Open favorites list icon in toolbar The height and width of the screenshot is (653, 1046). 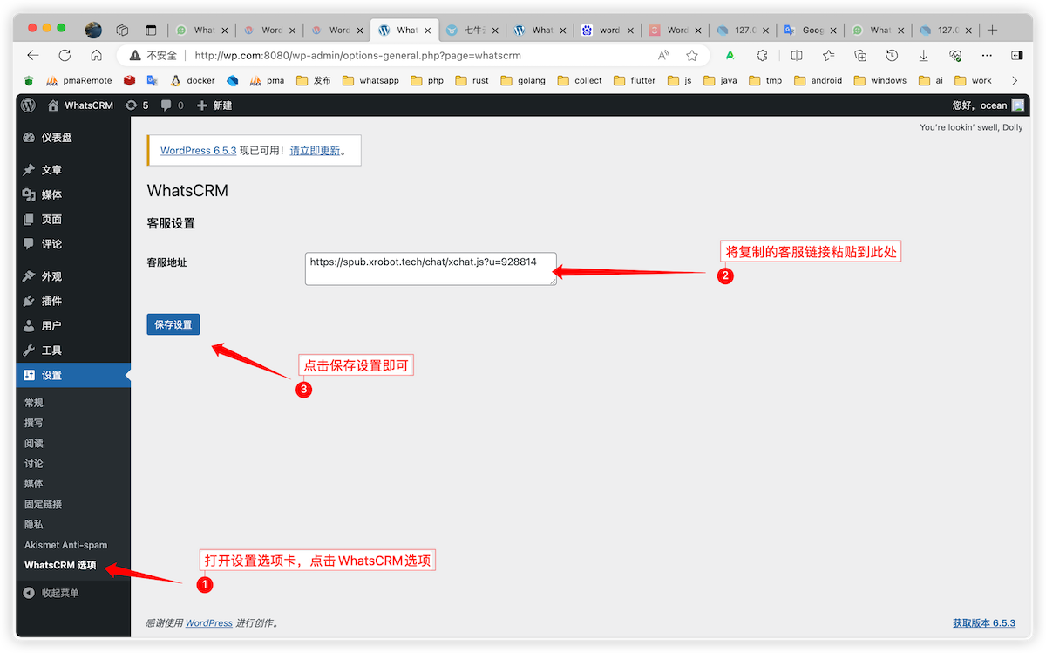pos(828,55)
